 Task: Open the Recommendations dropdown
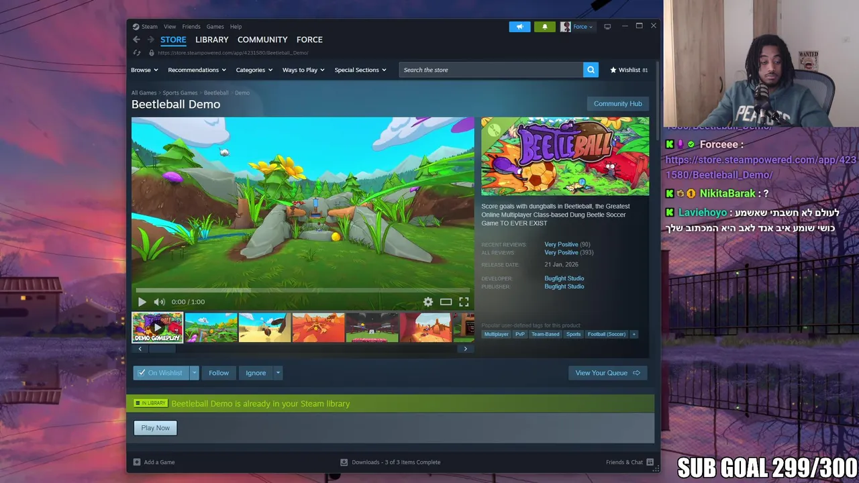coord(197,70)
